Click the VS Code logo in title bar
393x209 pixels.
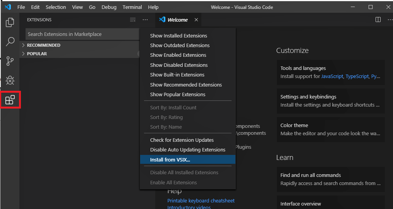[8, 7]
